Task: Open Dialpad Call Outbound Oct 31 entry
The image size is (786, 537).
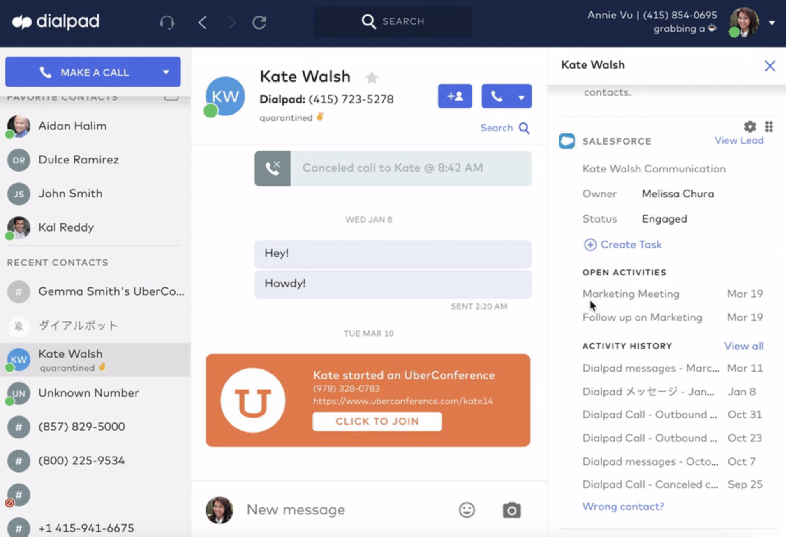Action: (x=672, y=415)
